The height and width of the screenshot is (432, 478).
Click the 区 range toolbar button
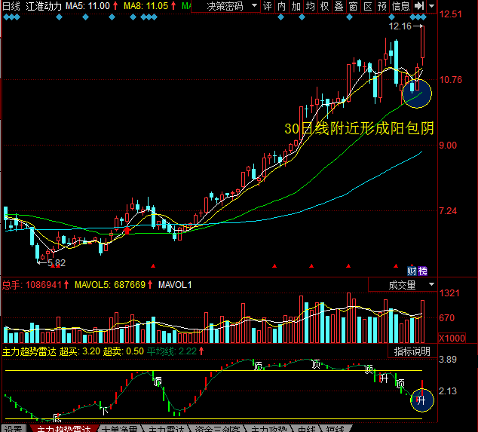(368, 6)
